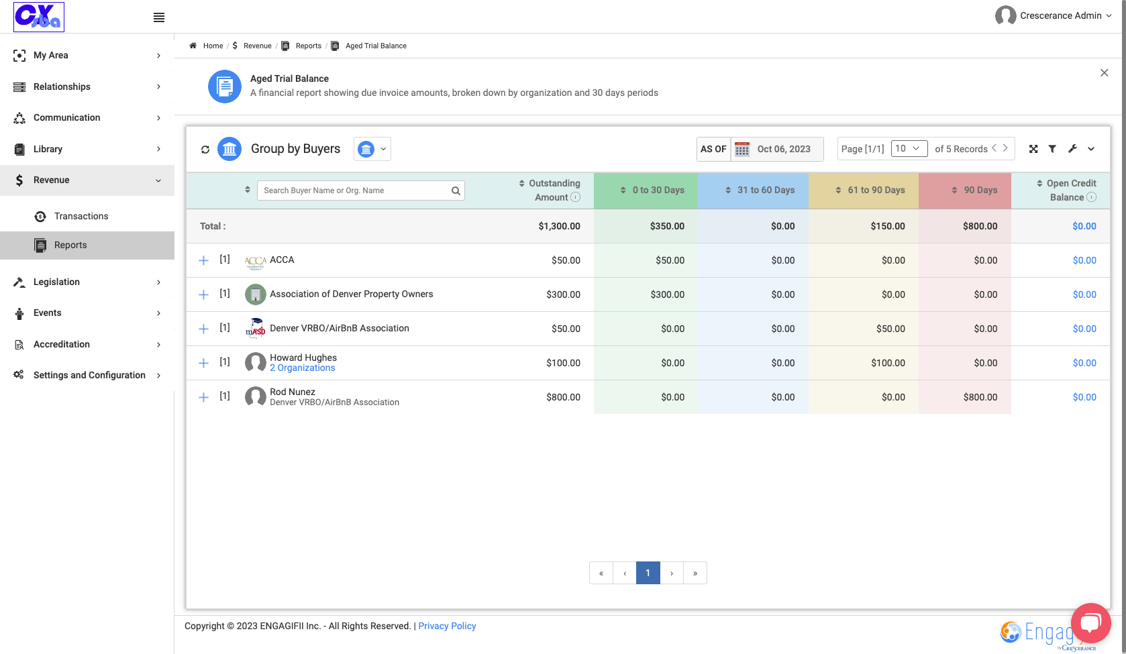Open the Privacy Policy link
1126x654 pixels.
click(x=447, y=626)
